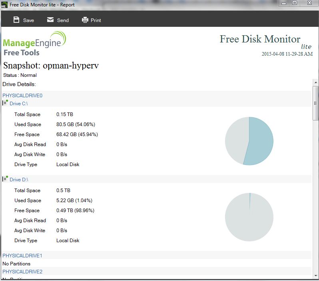Click the Drive C:\ disk status icon
319x281 pixels.
[5, 103]
